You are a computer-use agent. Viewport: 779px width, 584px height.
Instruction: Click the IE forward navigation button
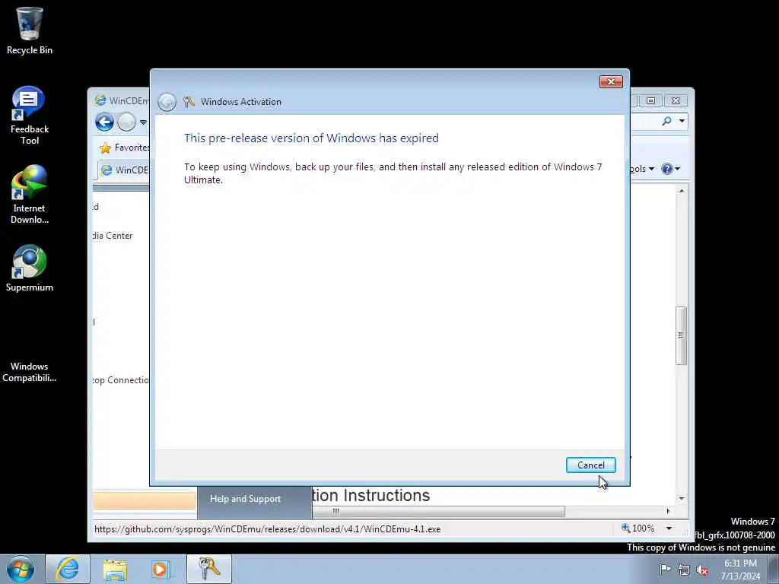coord(127,122)
